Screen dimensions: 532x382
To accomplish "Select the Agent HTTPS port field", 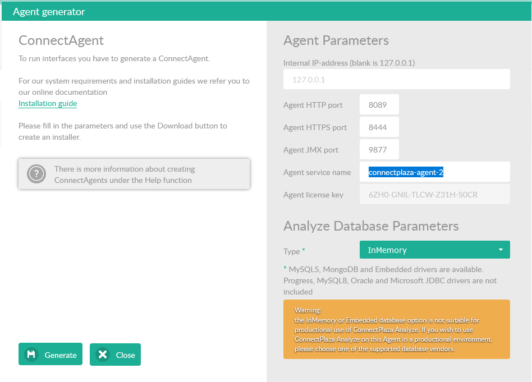I will pyautogui.click(x=379, y=127).
